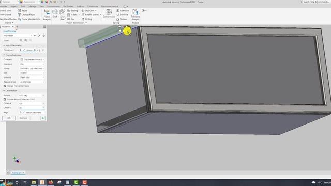The image size is (331, 186).
Task: Click the green apply-and-add plus button
Action: [x=43, y=118]
